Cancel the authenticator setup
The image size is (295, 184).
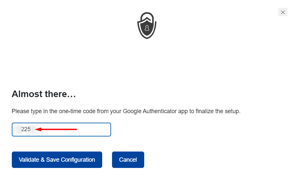point(128,160)
